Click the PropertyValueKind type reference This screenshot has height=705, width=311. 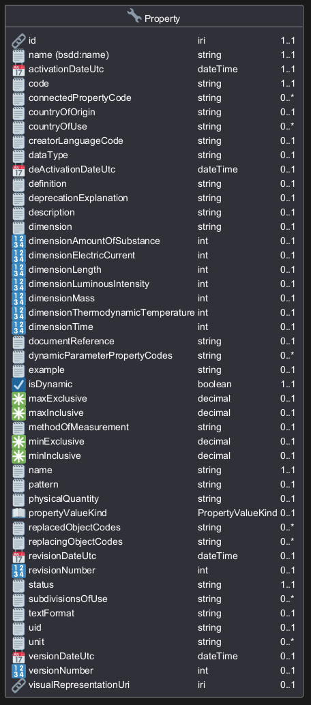[237, 513]
